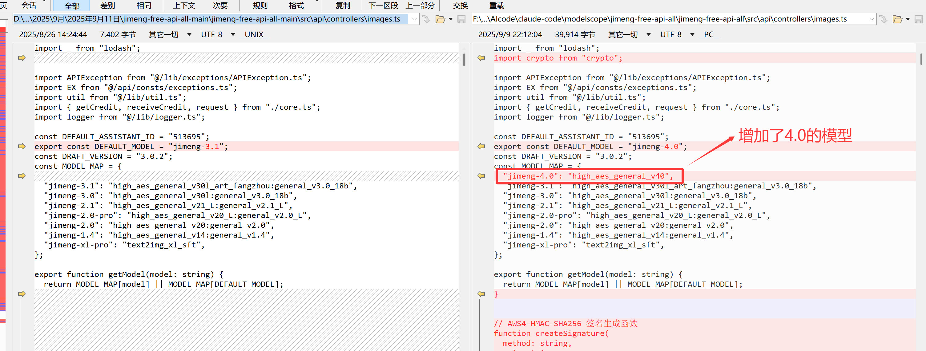
Task: Click the left pane vertical scrollbar thumb
Action: [464, 59]
